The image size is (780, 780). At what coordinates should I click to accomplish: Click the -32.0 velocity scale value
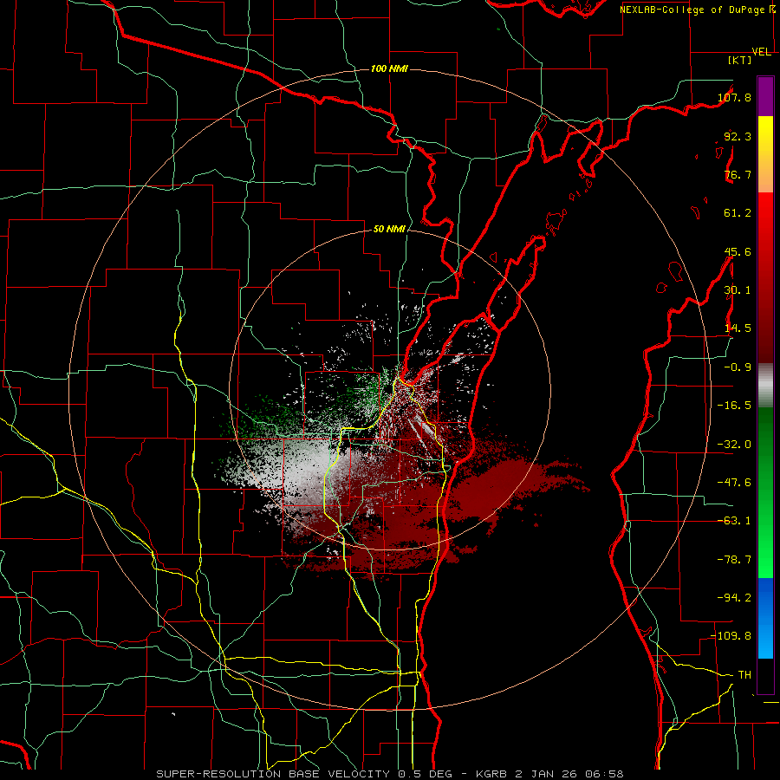(x=734, y=445)
